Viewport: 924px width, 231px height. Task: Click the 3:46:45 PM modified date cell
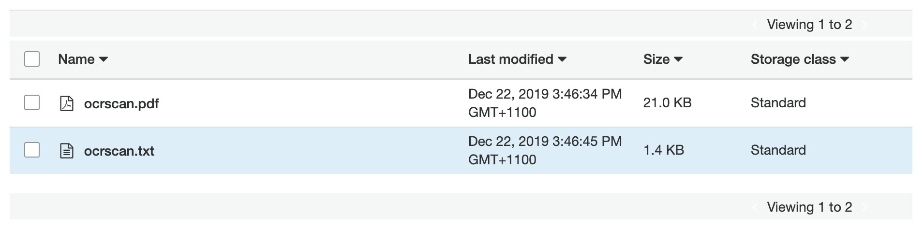(x=545, y=150)
